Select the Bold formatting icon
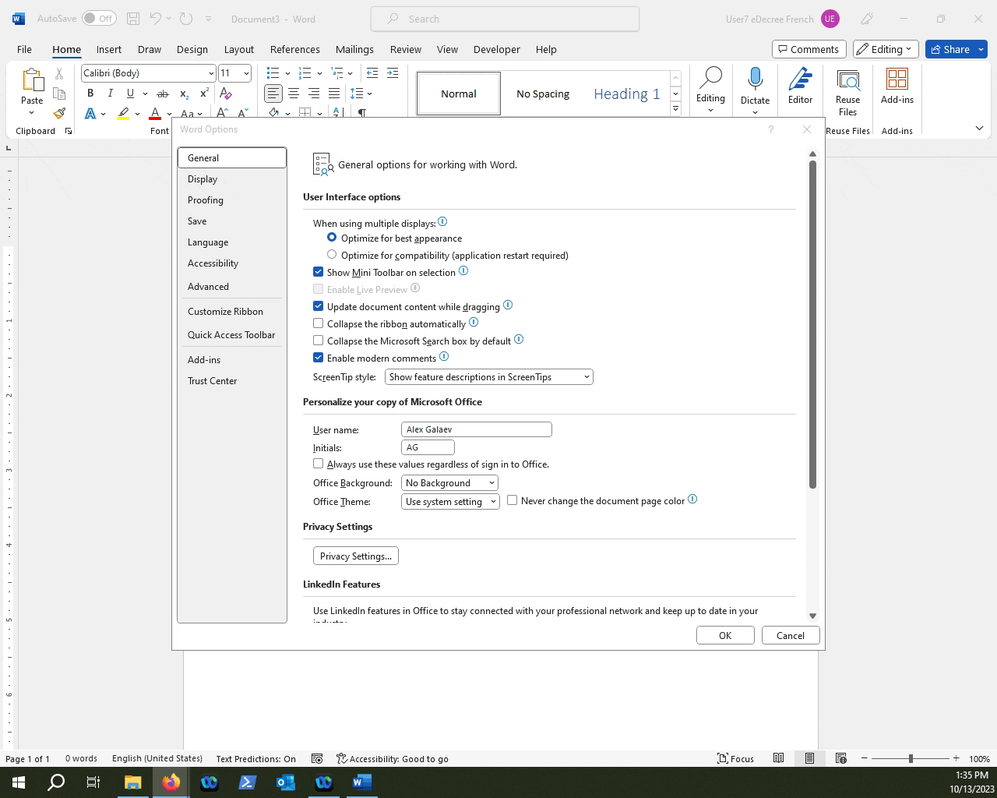The image size is (997, 798). click(x=90, y=93)
